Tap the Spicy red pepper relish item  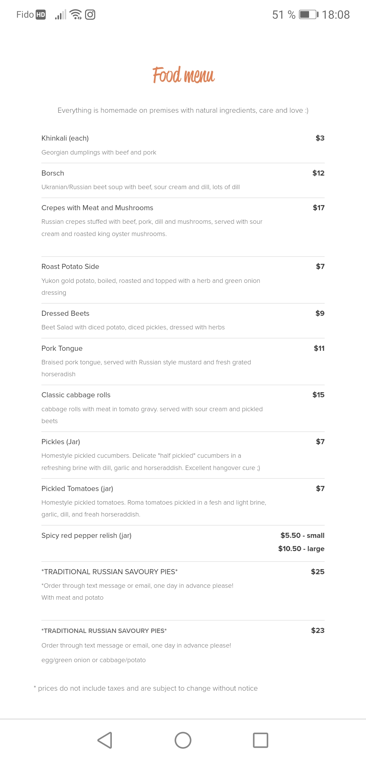(86, 536)
